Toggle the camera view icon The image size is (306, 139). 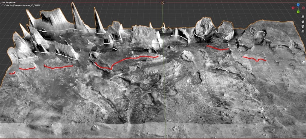pyautogui.click(x=302, y=26)
